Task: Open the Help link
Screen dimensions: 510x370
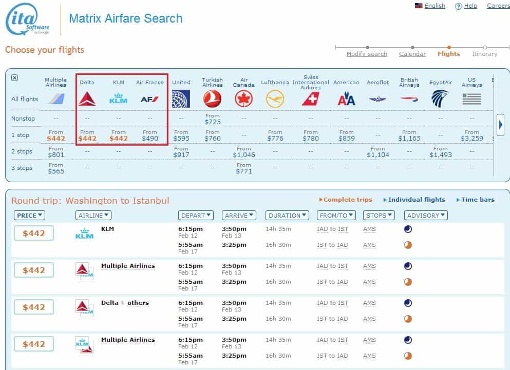Action: pos(470,6)
